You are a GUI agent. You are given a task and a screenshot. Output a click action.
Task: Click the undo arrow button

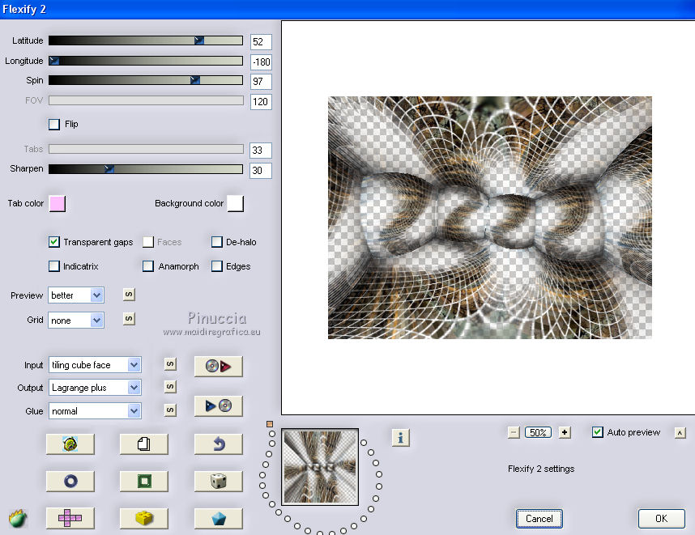pos(219,444)
